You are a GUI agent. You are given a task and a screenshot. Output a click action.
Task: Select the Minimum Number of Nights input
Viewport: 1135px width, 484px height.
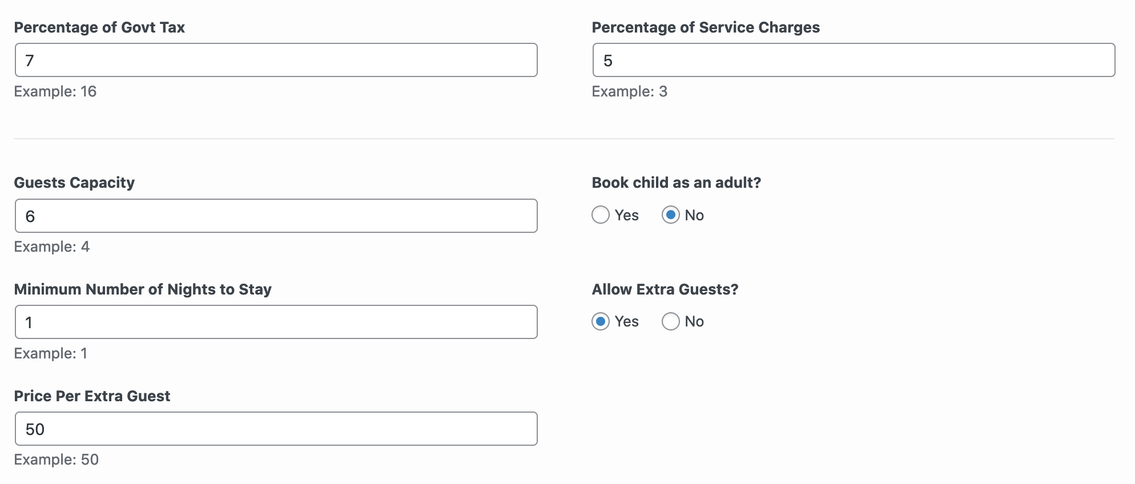[x=276, y=322]
